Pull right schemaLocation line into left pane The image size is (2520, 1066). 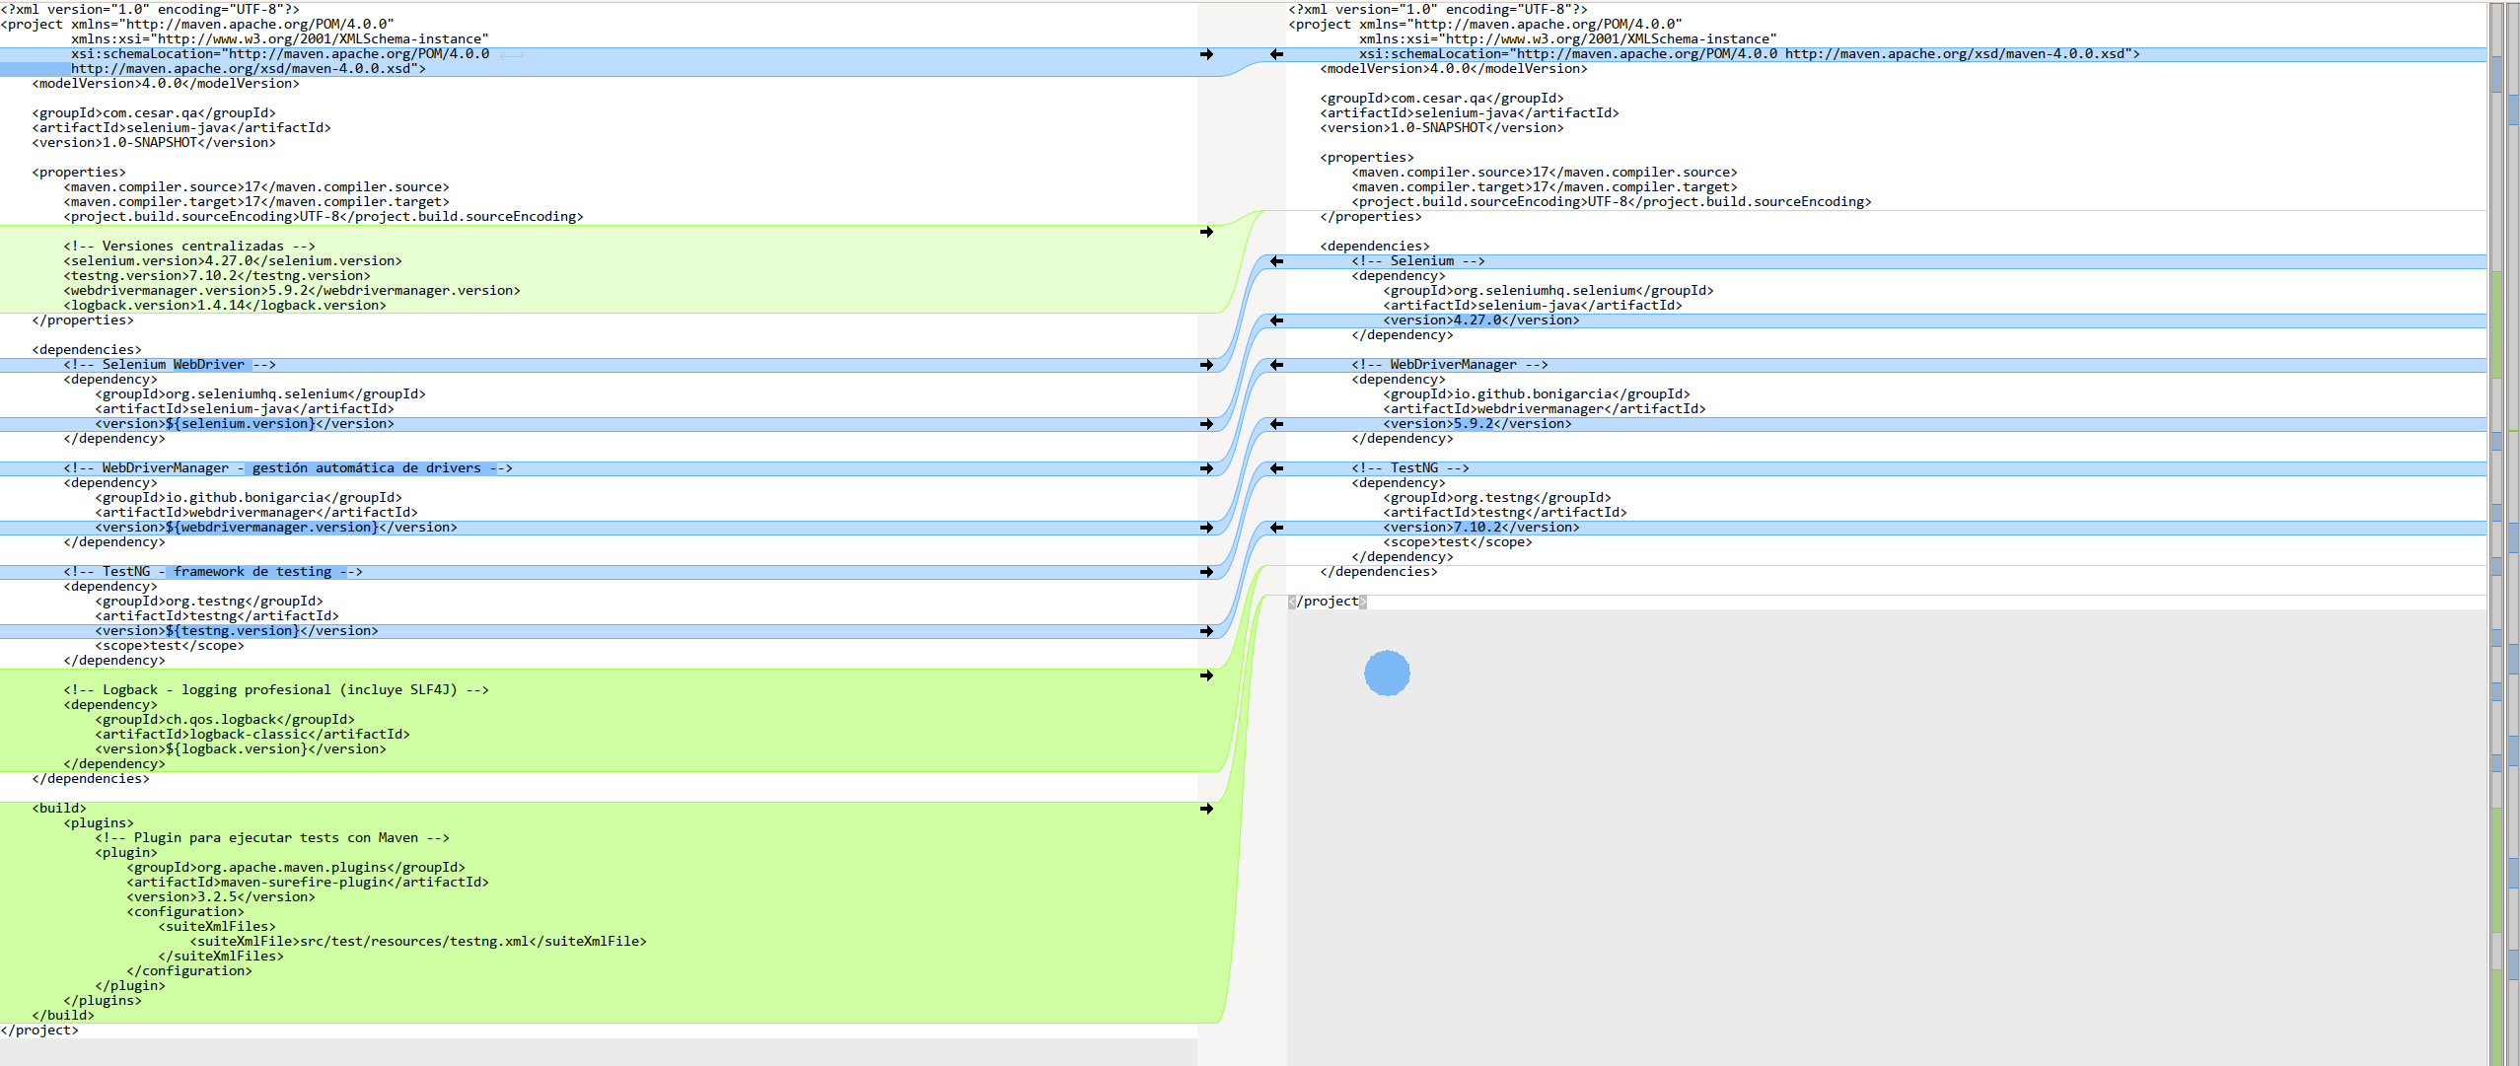coord(1276,54)
